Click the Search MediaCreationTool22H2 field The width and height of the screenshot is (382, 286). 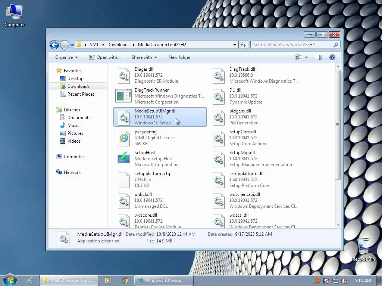pyautogui.click(x=295, y=45)
